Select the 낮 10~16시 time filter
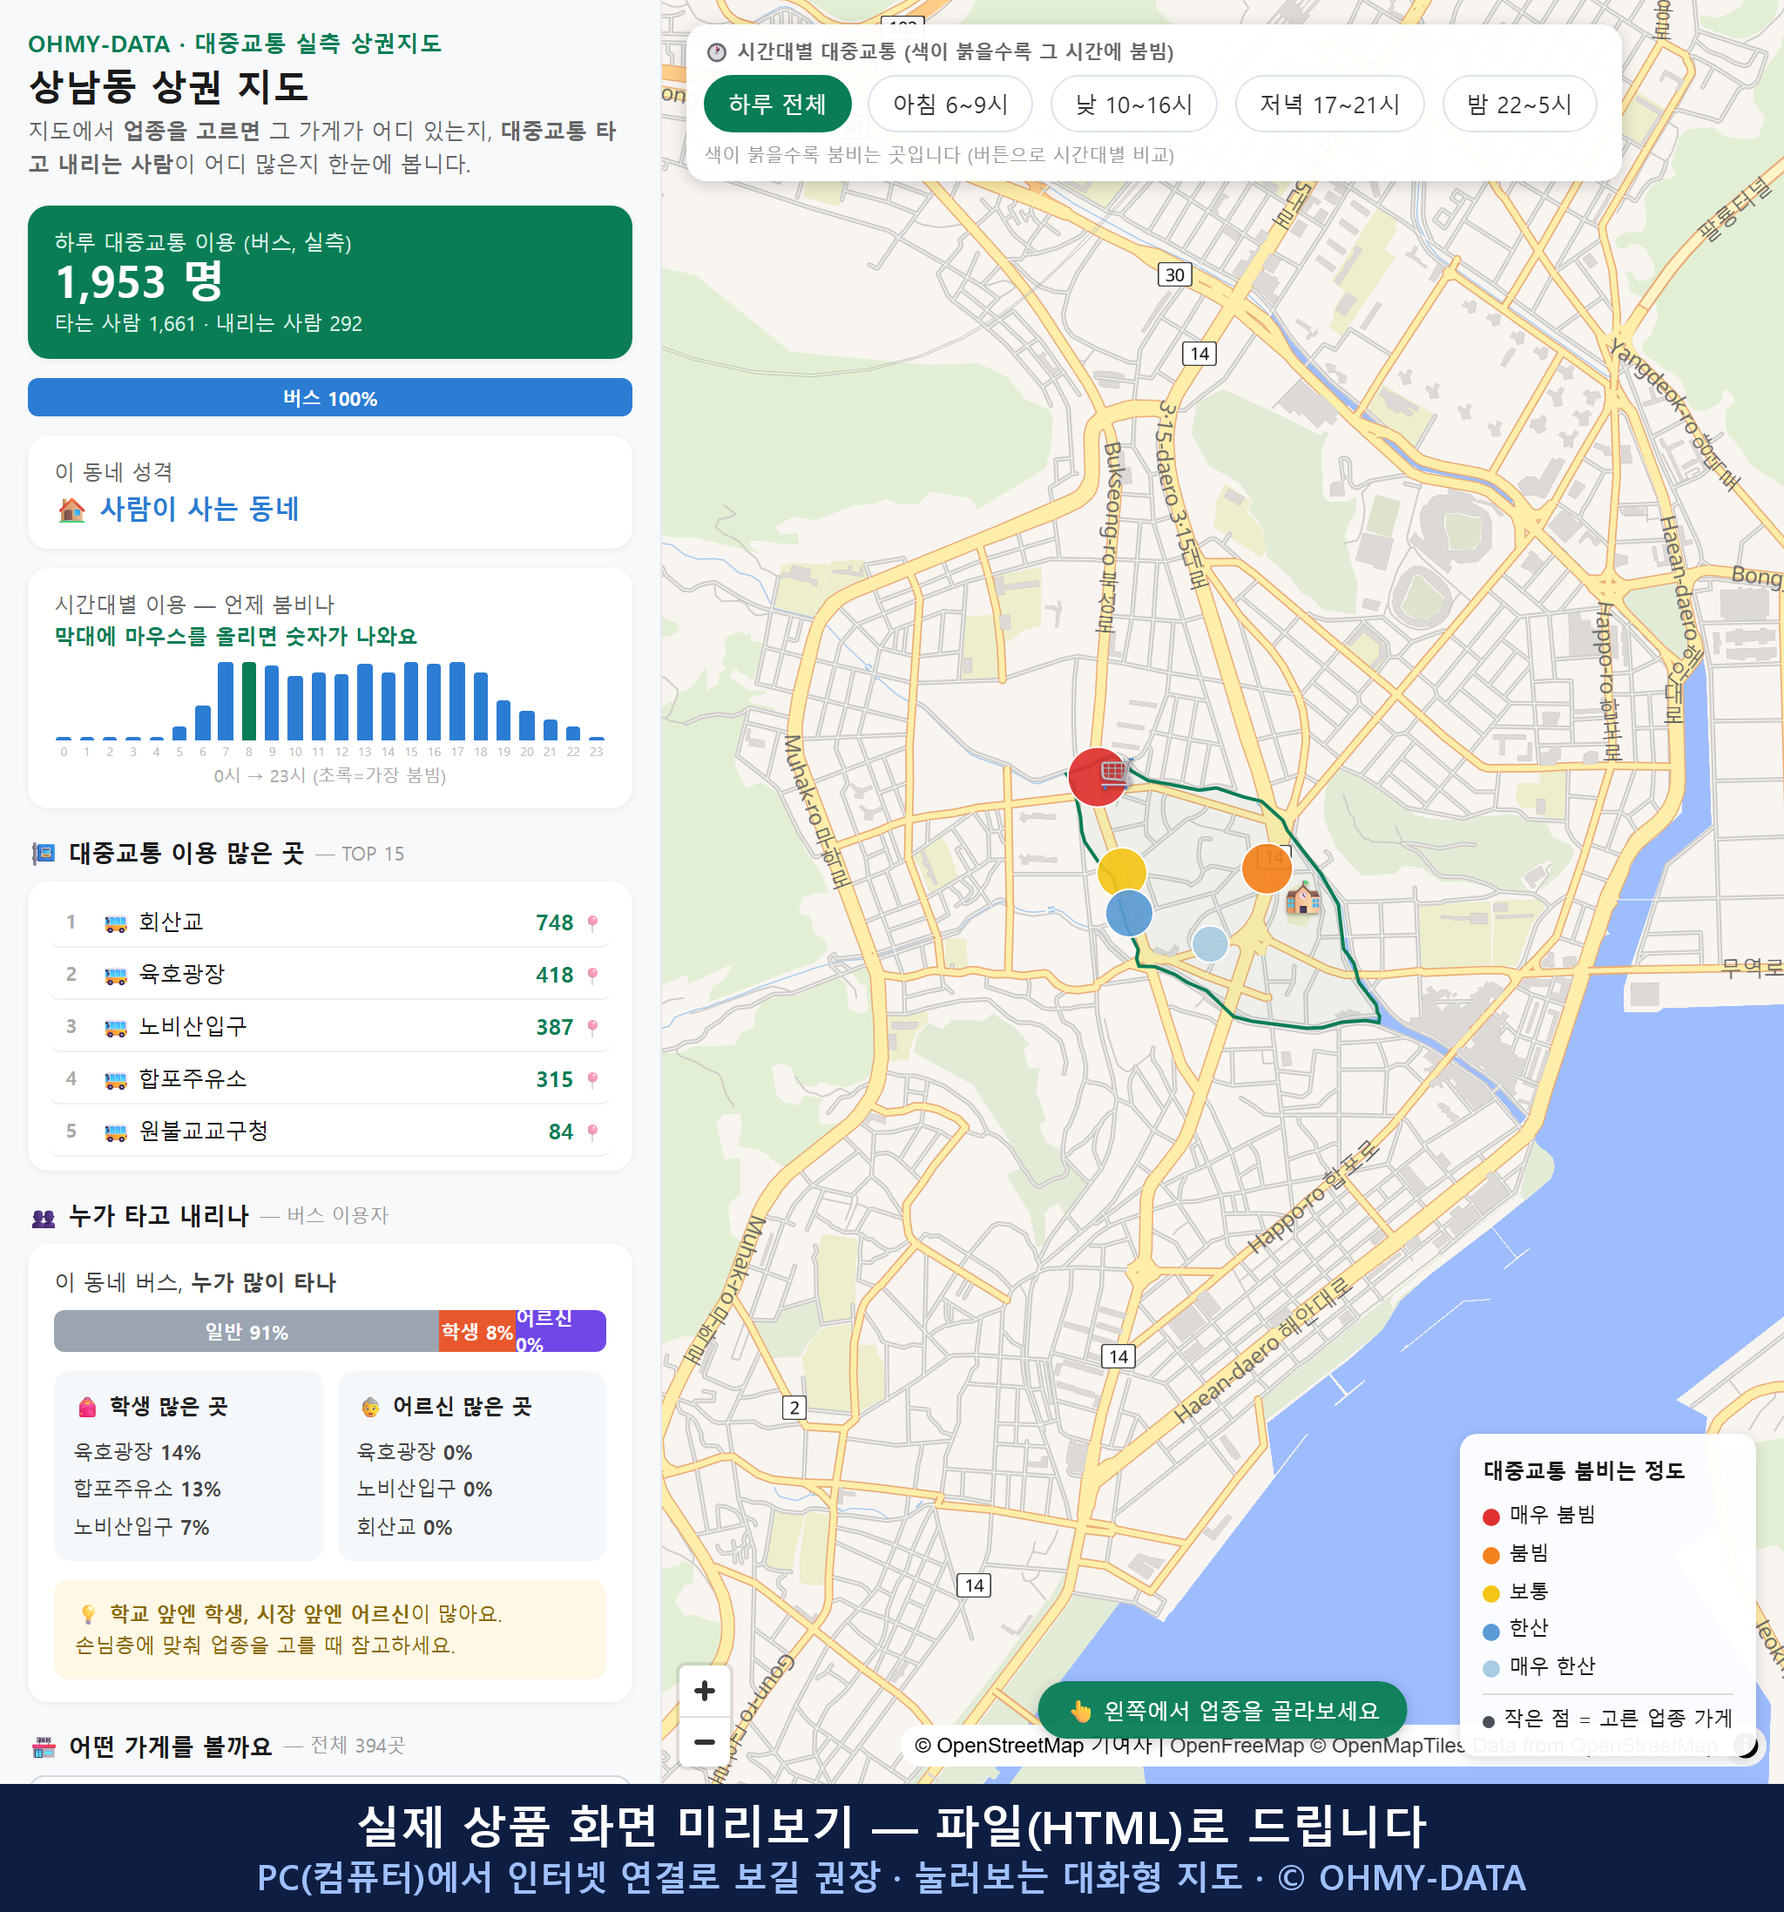This screenshot has height=1912, width=1784. [x=1134, y=104]
